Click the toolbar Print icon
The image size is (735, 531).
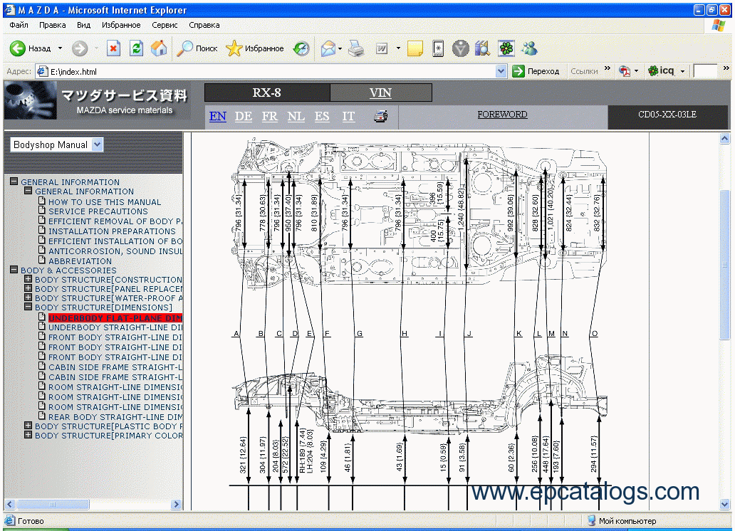click(356, 48)
